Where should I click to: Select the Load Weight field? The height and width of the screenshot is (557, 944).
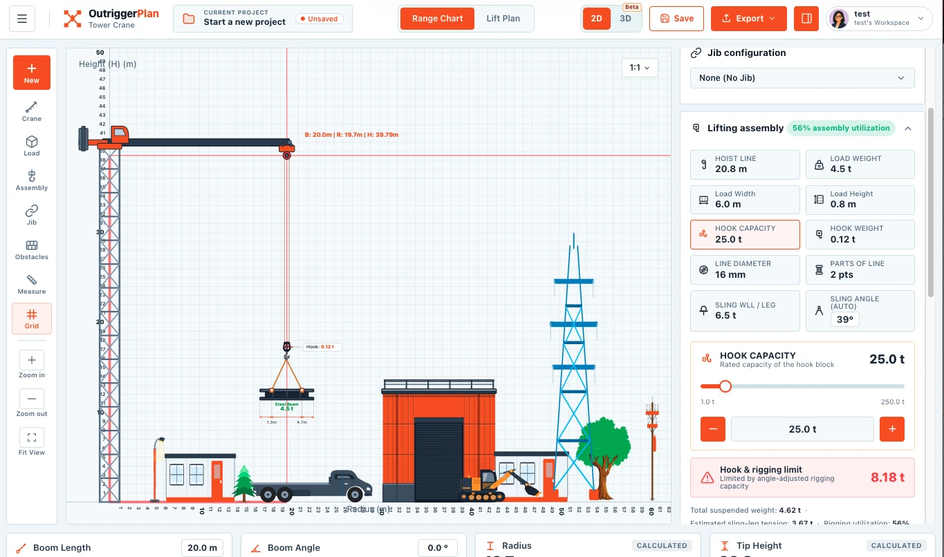point(860,164)
